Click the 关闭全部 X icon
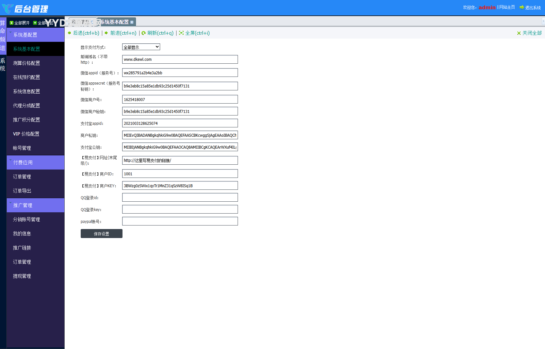 click(519, 33)
